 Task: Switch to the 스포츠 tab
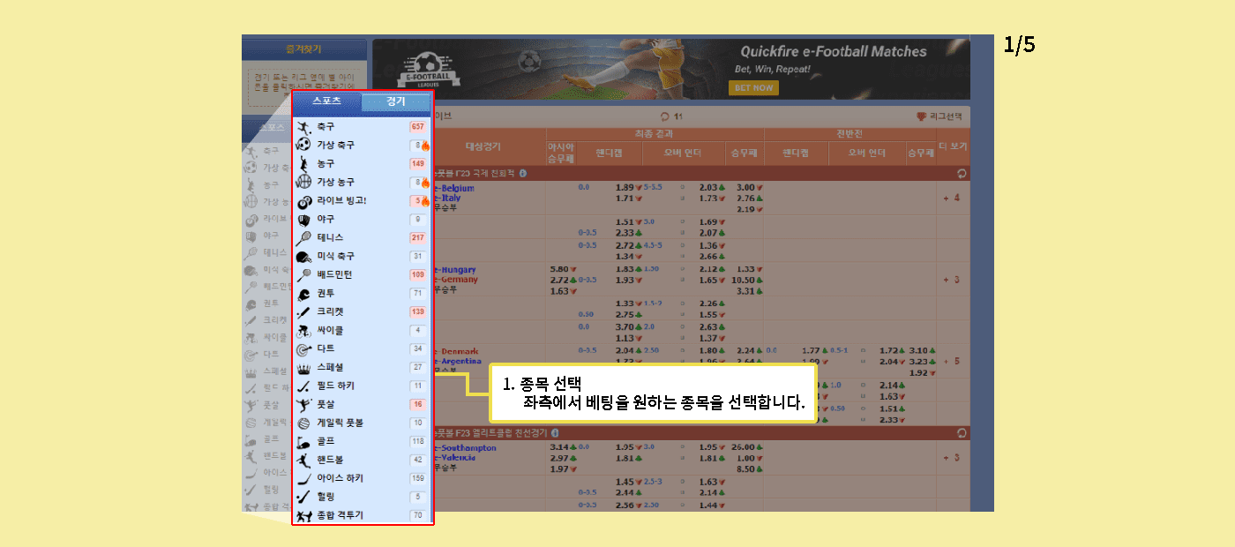click(x=326, y=101)
